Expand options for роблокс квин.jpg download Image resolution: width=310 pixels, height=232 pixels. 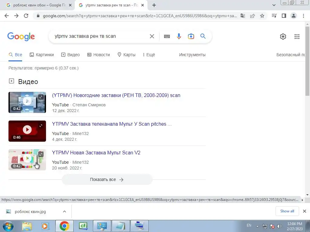tap(64, 211)
